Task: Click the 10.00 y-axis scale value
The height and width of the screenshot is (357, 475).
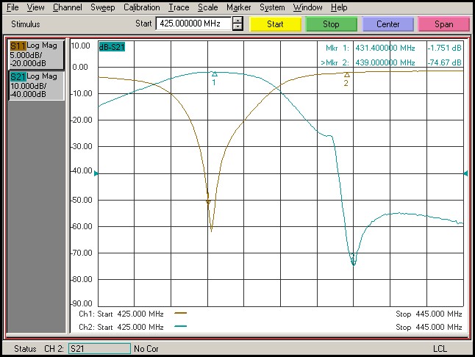Action: pos(81,46)
